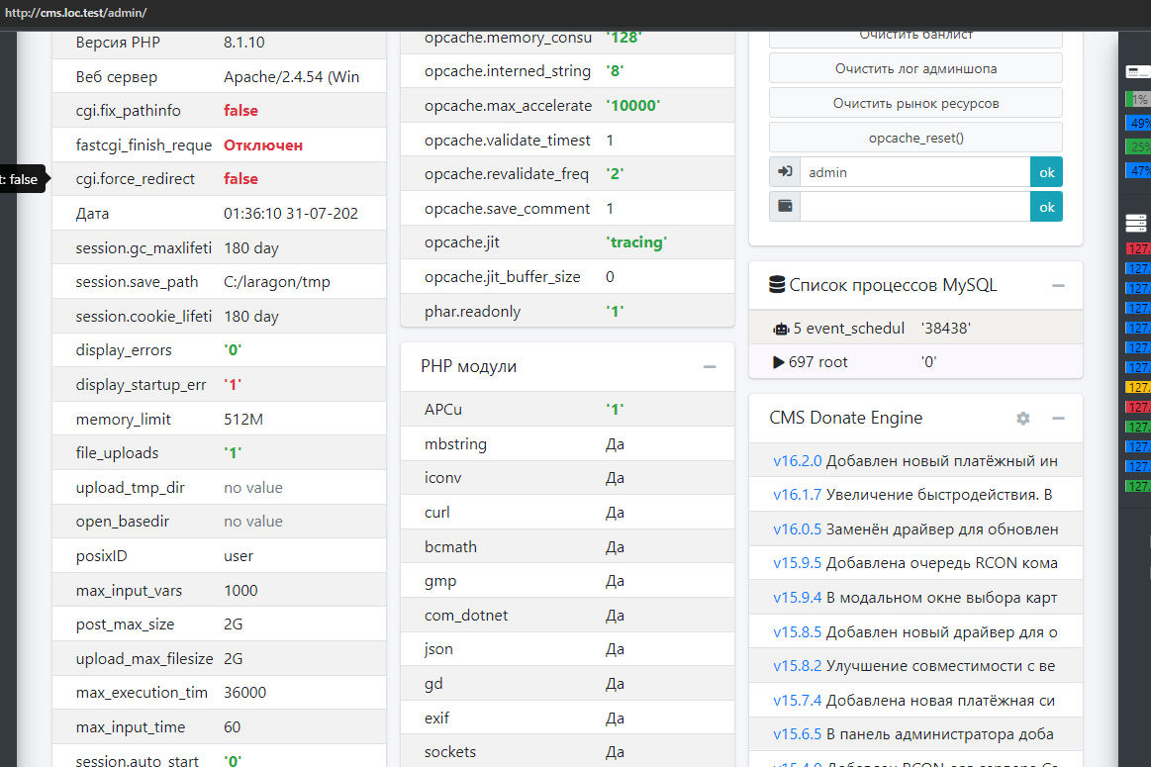Image resolution: width=1151 pixels, height=767 pixels.
Task: Click the robot icon for event_scheduler process
Action: click(x=781, y=329)
